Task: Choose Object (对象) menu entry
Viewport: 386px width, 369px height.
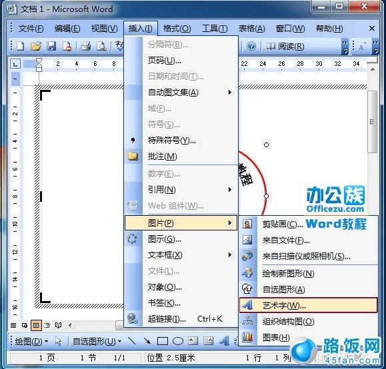Action: coord(181,287)
